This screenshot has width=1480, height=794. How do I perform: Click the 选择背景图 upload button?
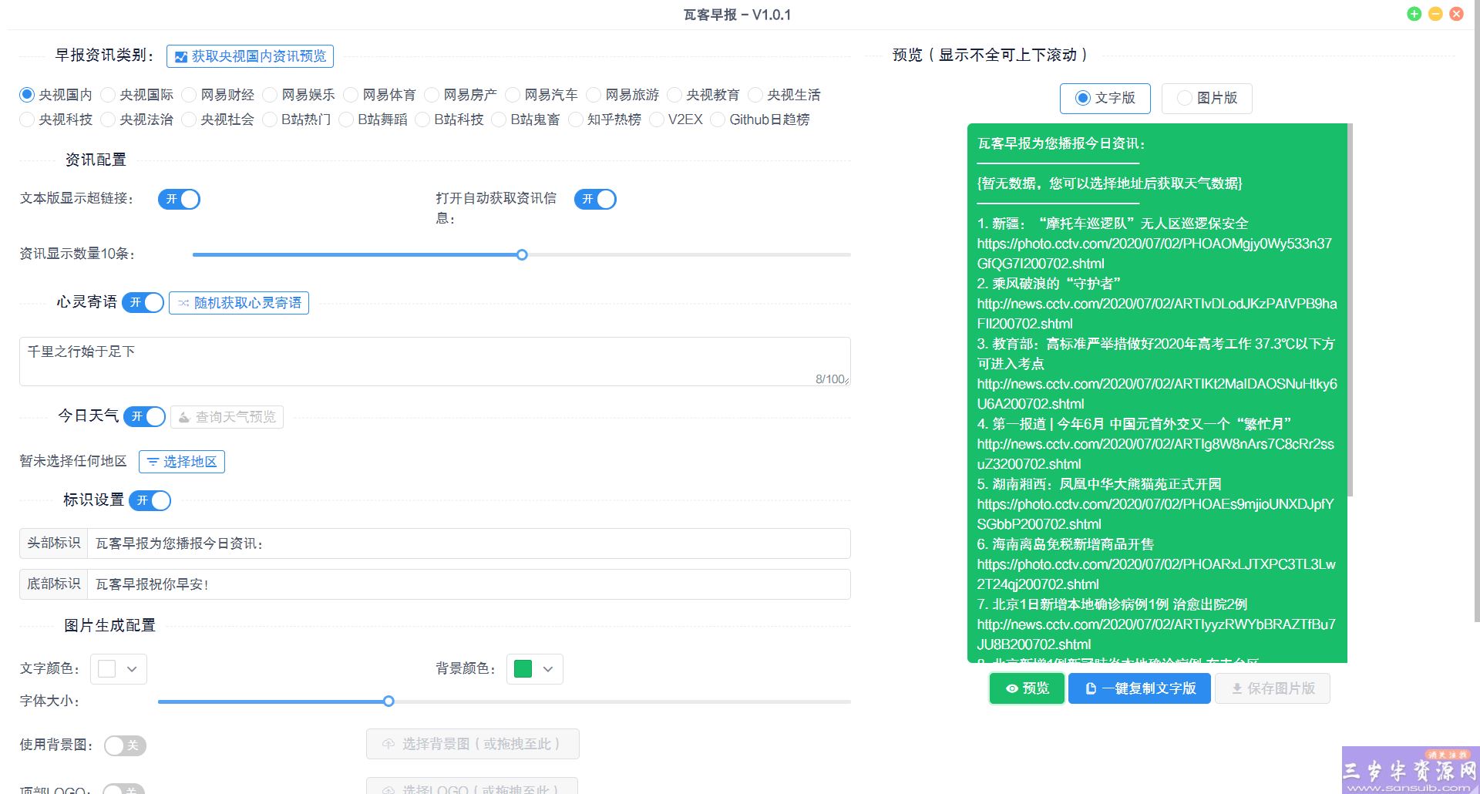[473, 744]
